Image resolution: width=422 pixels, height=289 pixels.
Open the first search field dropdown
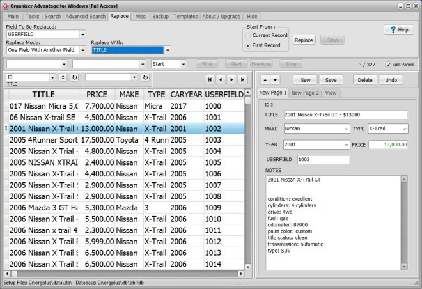64,65
